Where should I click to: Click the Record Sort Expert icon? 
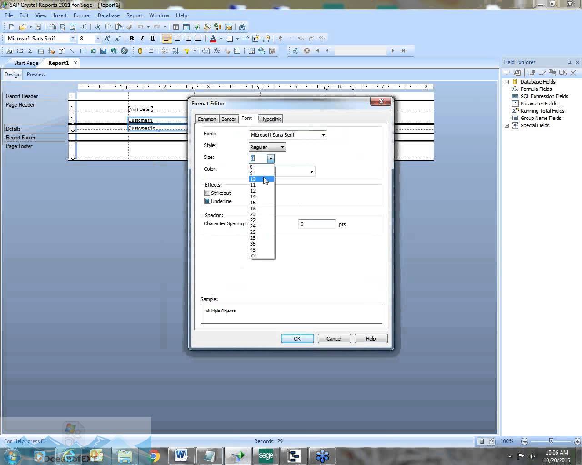tap(176, 51)
